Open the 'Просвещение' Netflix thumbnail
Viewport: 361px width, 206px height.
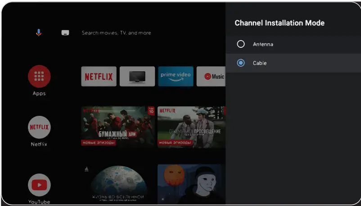(x=192, y=127)
